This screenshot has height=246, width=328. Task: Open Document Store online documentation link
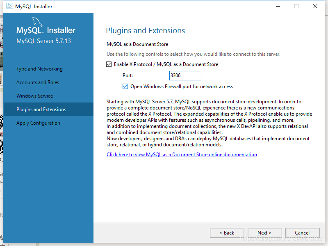[182, 155]
